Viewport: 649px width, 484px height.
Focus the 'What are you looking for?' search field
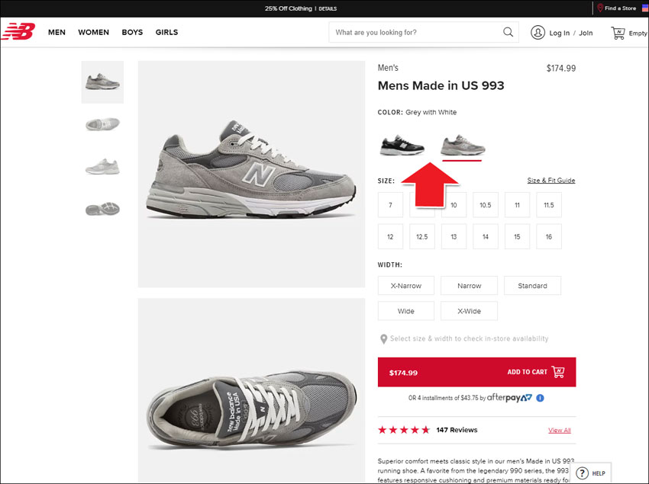tap(424, 32)
